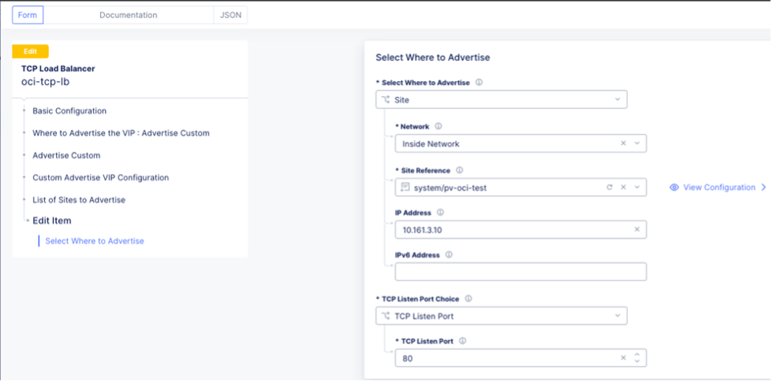Clear the IP Address 10.161.3.10 value
Viewport: 773px width, 382px height.
tap(637, 229)
